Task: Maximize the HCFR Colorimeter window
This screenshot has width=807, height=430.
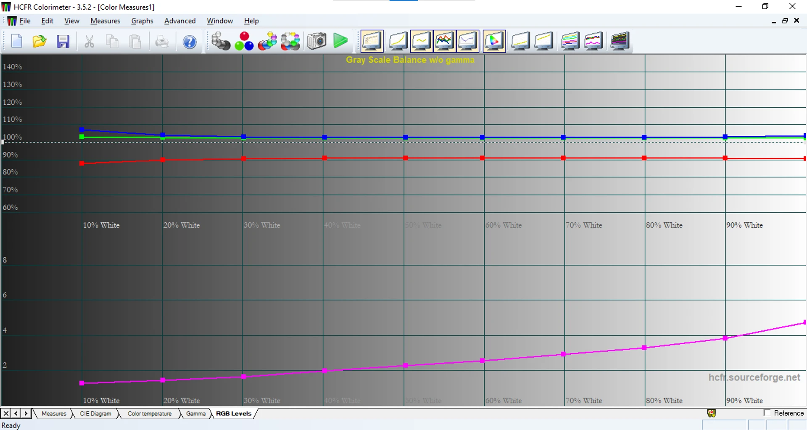Action: pos(765,6)
